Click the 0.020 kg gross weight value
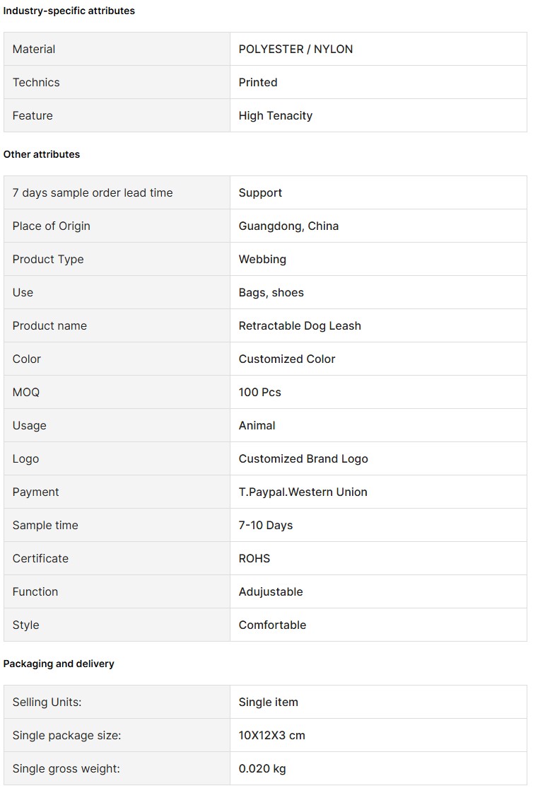The width and height of the screenshot is (533, 798). (x=262, y=768)
